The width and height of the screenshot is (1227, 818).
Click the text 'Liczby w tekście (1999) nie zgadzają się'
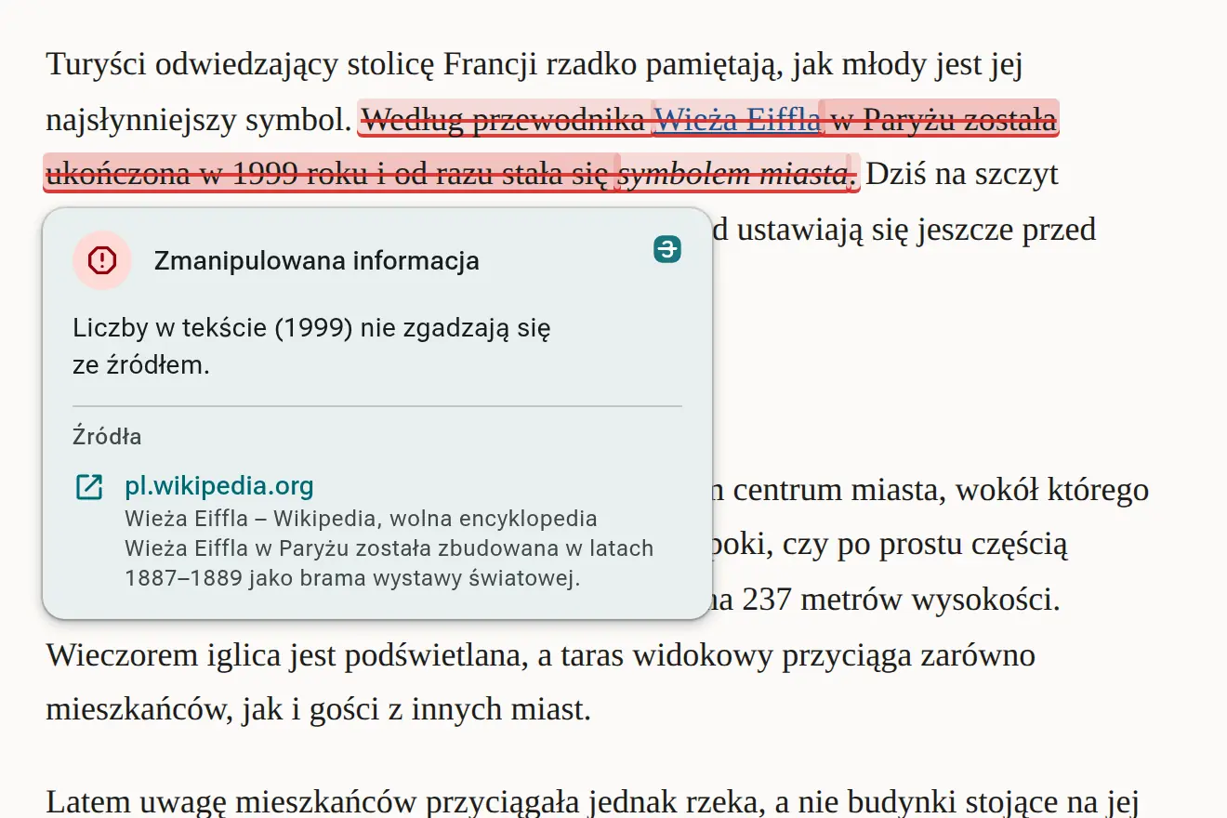[x=311, y=329]
